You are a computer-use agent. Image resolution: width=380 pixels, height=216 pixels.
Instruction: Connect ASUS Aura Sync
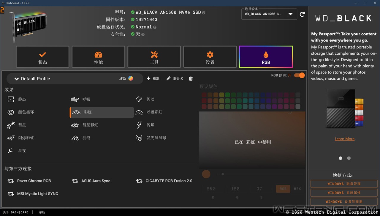coord(91,181)
